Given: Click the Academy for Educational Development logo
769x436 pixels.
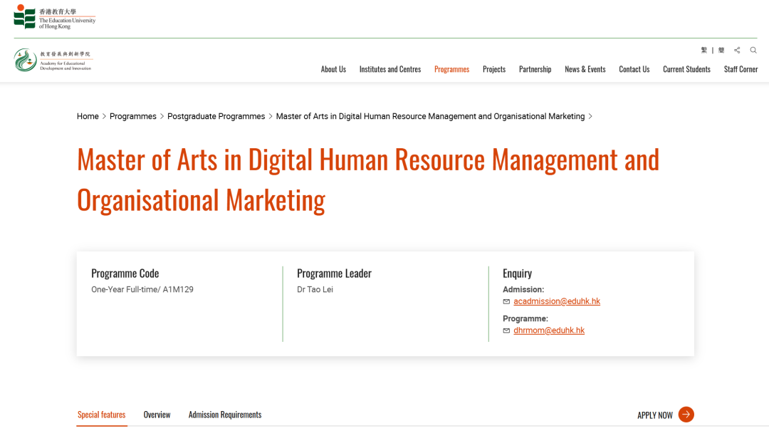Looking at the screenshot, I should click(53, 60).
